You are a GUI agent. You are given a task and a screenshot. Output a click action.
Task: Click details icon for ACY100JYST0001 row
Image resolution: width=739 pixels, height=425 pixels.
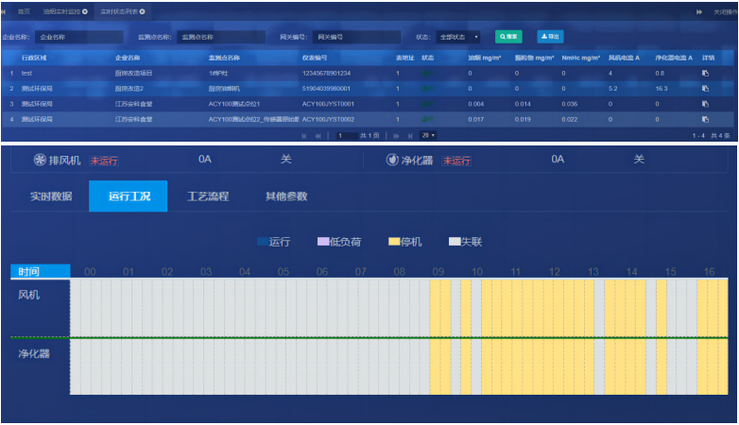(x=704, y=104)
